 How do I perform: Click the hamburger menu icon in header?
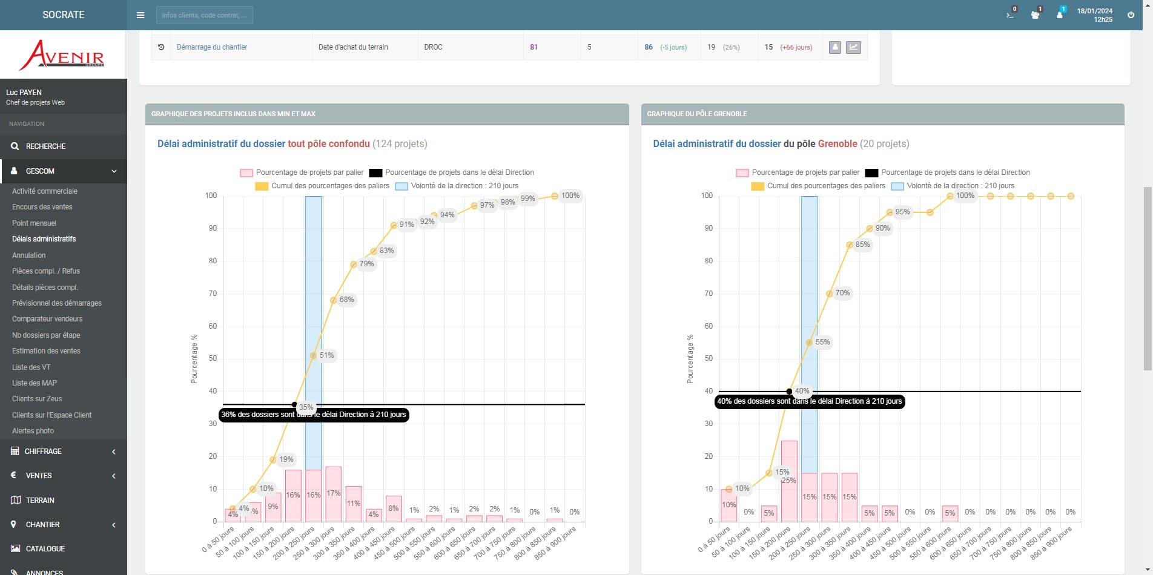[x=140, y=15]
